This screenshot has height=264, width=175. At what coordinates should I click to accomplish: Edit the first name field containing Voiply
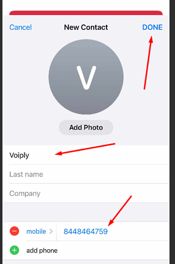click(x=89, y=155)
